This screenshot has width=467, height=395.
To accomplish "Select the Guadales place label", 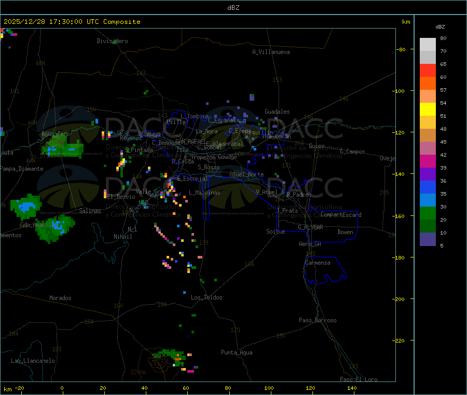I will pos(277,112).
